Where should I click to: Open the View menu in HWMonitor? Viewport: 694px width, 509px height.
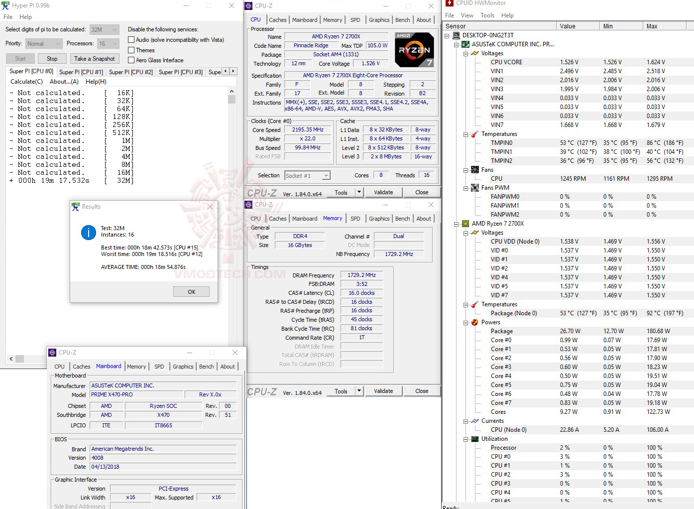(x=467, y=15)
